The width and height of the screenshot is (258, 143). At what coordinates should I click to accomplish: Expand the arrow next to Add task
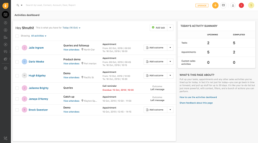(170, 28)
